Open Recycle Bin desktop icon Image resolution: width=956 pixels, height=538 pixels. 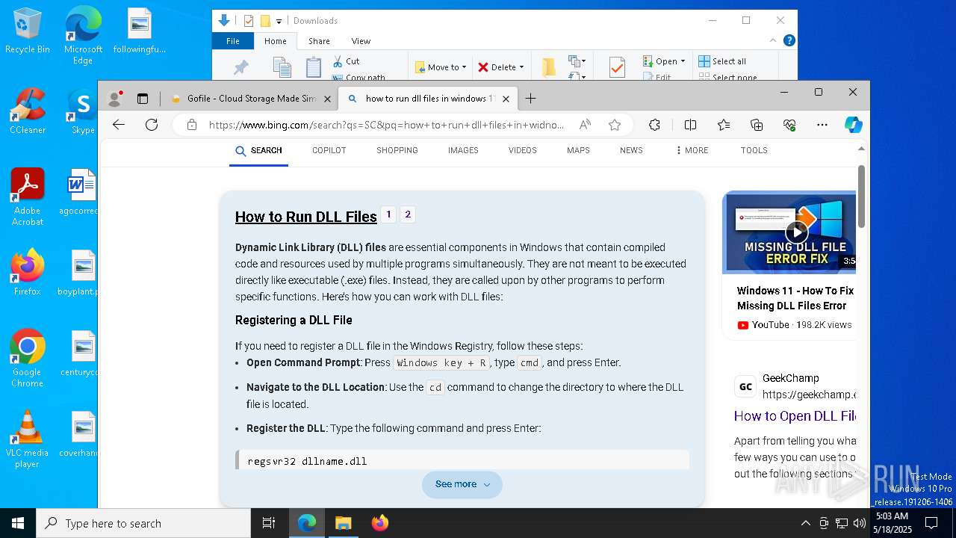click(28, 31)
